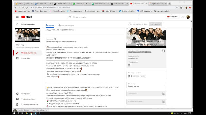This screenshot has height=115, width=206.
Task: Open the help question mark icon in header
Action: (x=183, y=17)
